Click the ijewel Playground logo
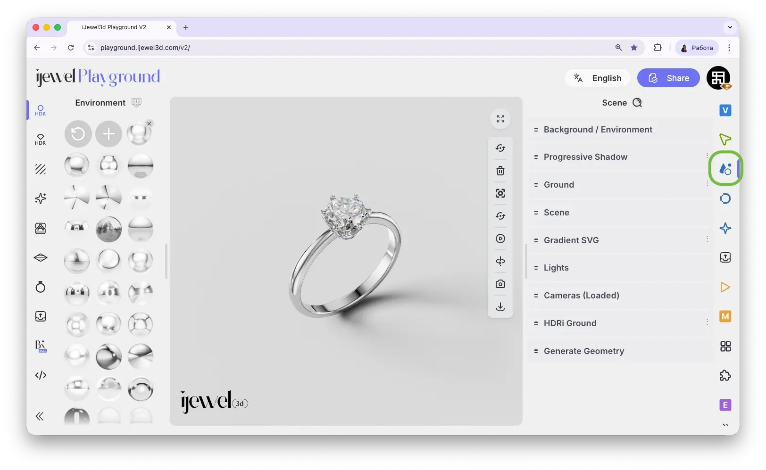The image size is (766, 470). click(98, 77)
